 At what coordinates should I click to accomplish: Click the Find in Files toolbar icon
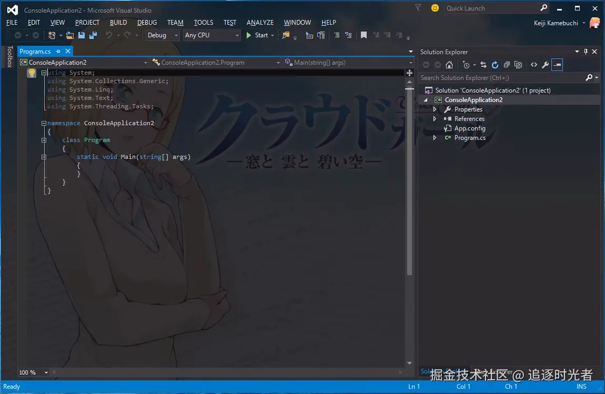(x=286, y=35)
